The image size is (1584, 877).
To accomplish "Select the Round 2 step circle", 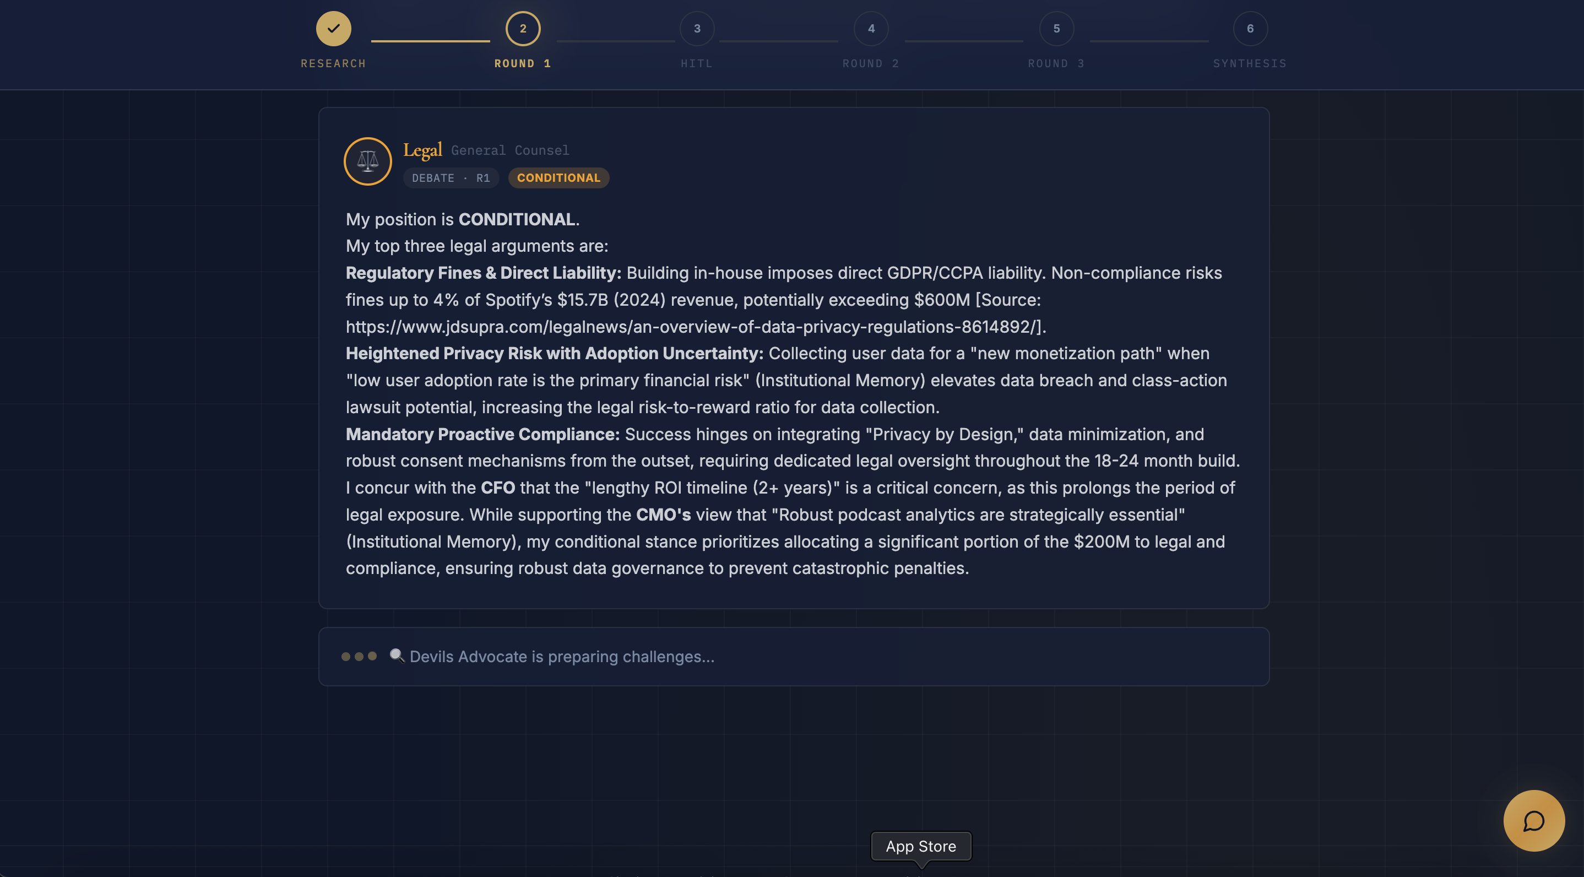I will 871,28.
